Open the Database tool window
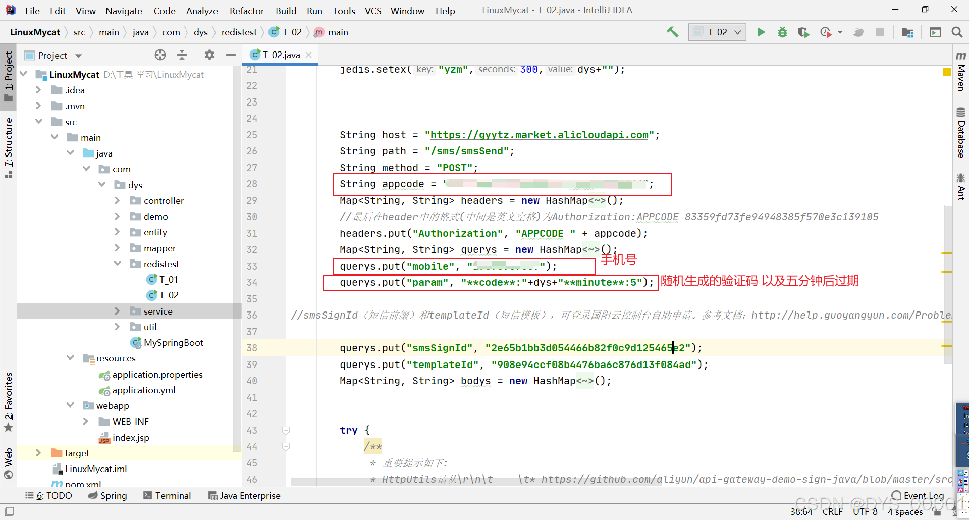969x520 pixels. pos(960,133)
